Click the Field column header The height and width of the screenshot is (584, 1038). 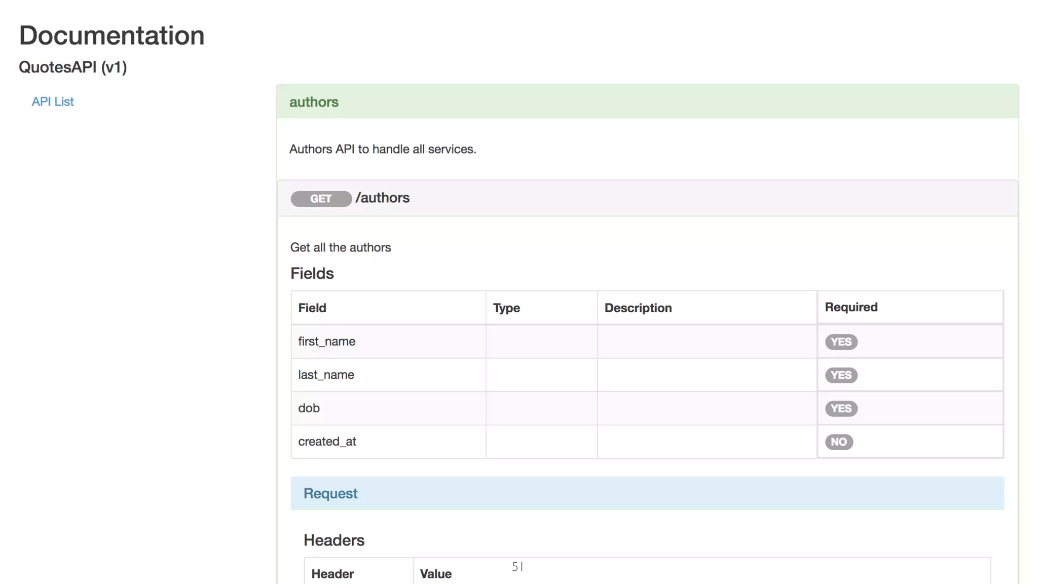click(x=312, y=308)
